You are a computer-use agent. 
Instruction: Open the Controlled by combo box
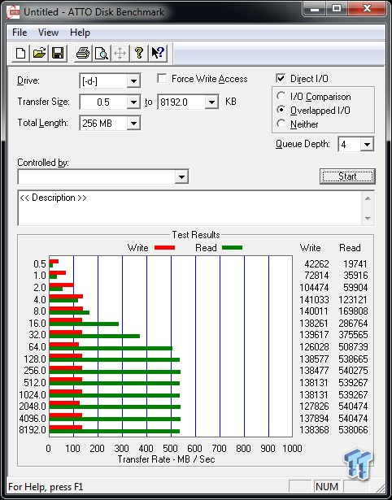pos(103,176)
